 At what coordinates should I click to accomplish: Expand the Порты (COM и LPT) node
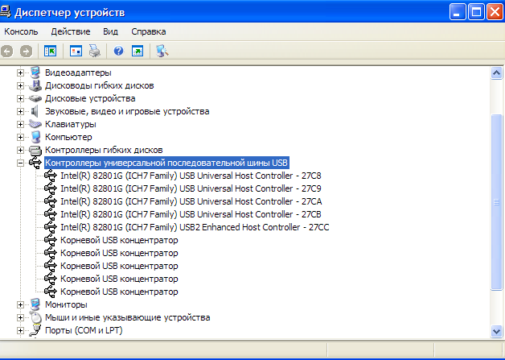tap(21, 330)
